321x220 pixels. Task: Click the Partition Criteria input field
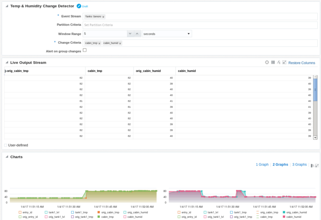tap(200, 25)
